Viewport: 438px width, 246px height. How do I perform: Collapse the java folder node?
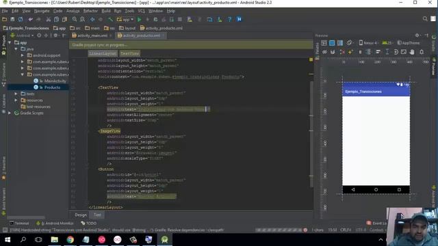pos(16,49)
